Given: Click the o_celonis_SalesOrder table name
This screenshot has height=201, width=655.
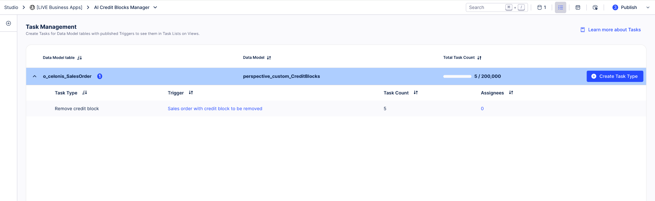Looking at the screenshot, I should pyautogui.click(x=67, y=76).
